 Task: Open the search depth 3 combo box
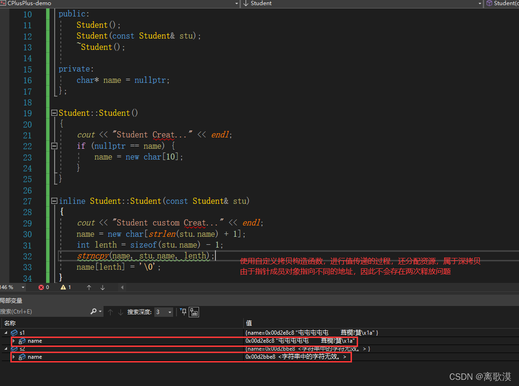coord(164,312)
